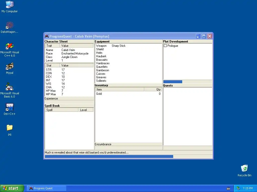Select the DEX stat row
The height and width of the screenshot is (192, 257).
(x=69, y=77)
